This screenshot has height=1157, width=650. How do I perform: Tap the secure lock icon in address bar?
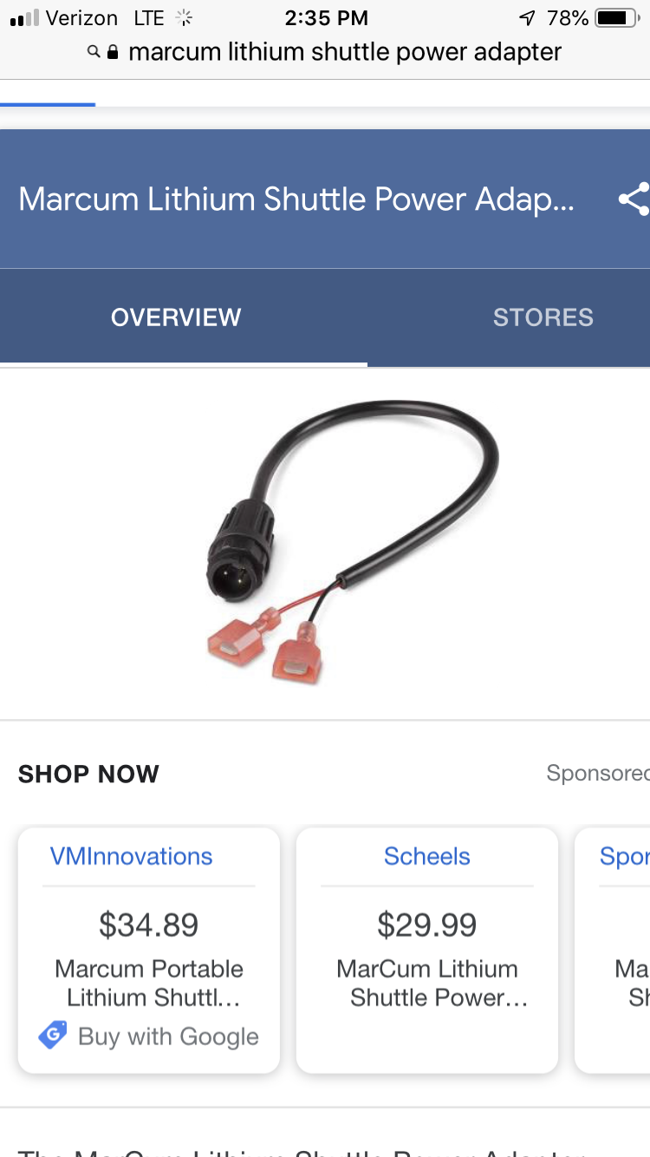point(113,52)
